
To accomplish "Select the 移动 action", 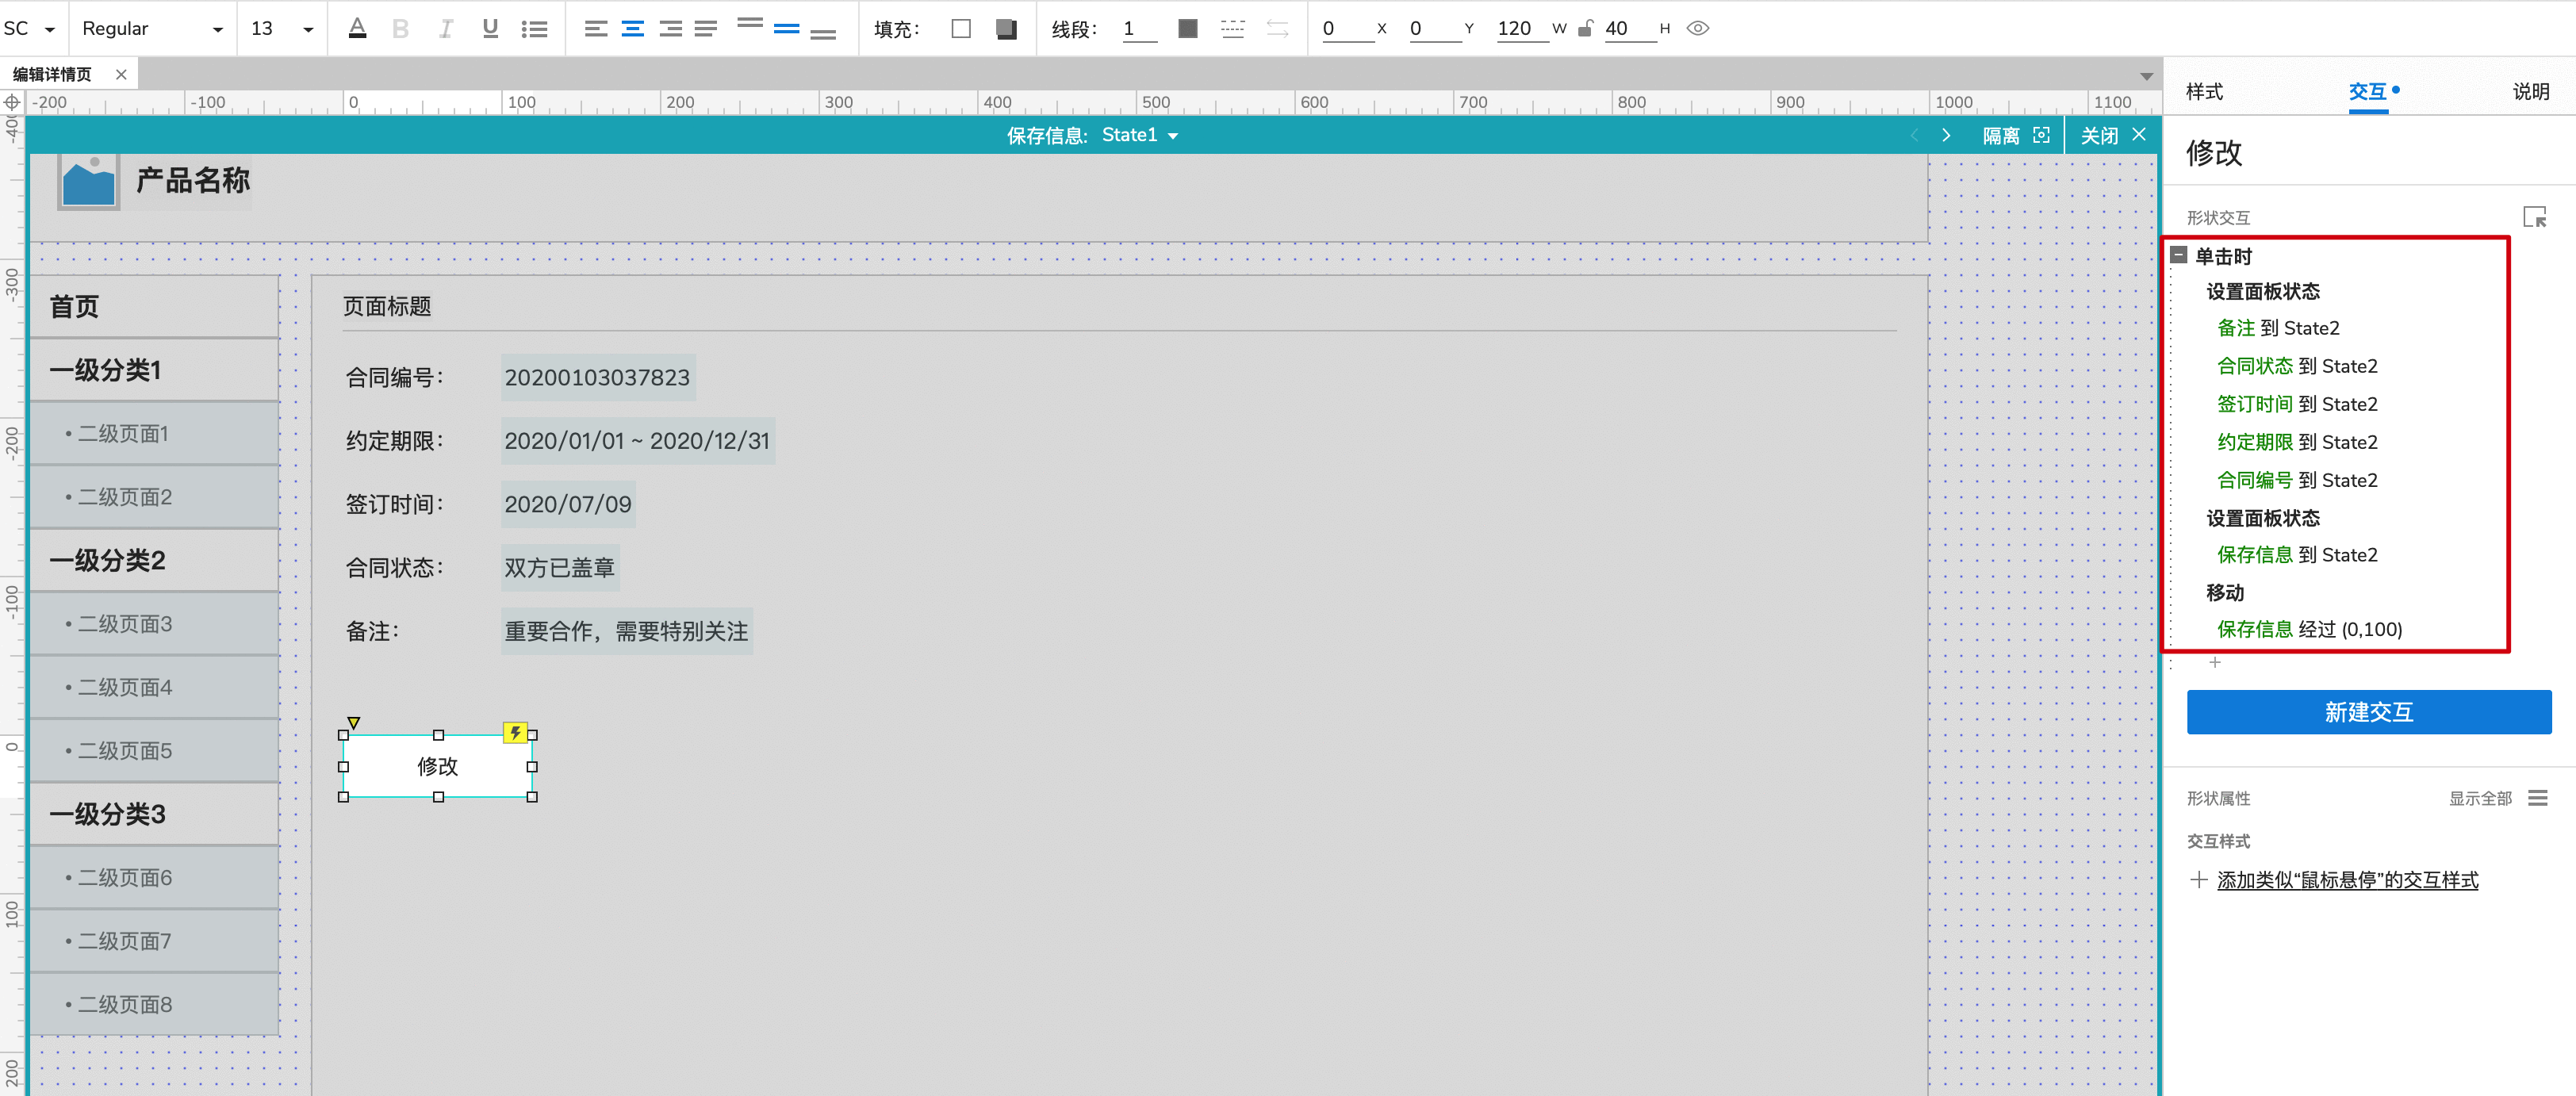I will click(x=2224, y=592).
